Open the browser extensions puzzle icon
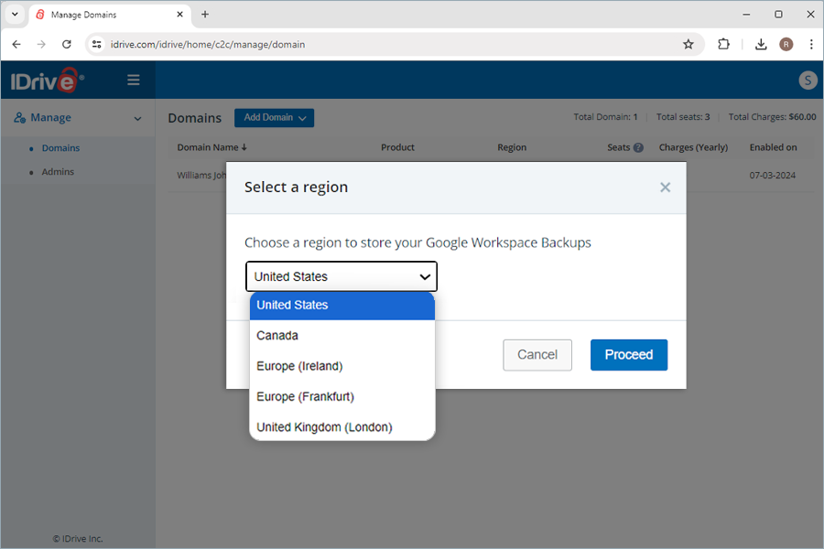824x549 pixels. (723, 44)
